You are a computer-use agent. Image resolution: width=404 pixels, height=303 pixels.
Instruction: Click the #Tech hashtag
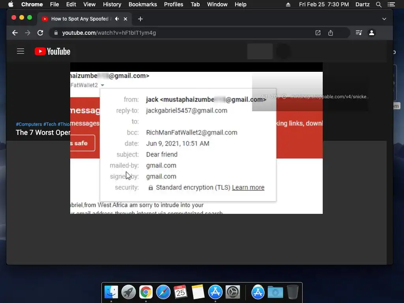(50, 124)
